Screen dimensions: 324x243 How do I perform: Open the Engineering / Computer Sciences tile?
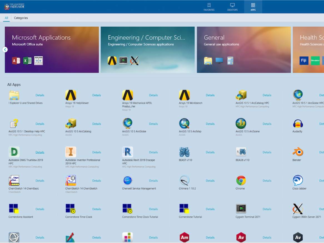[148, 50]
